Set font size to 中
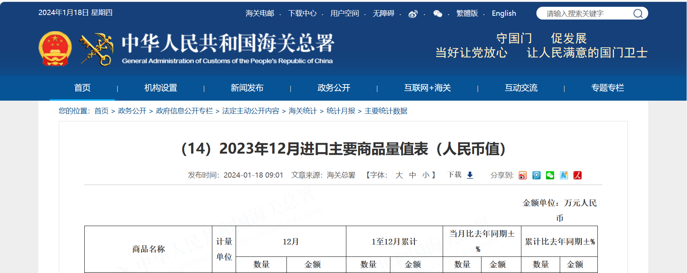687x273 pixels. [x=413, y=175]
